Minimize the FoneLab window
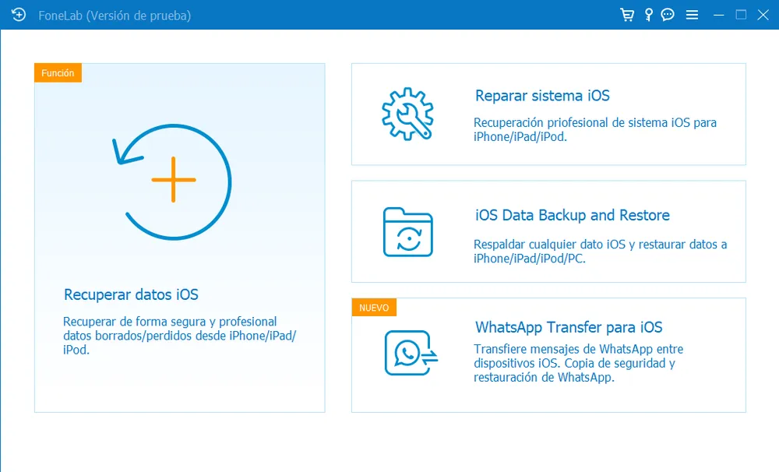 click(718, 16)
